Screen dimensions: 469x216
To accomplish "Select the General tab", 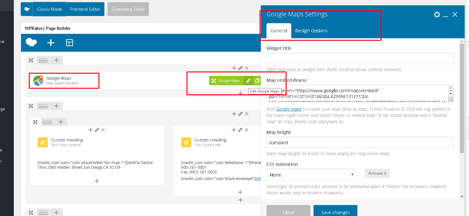I will 279,31.
